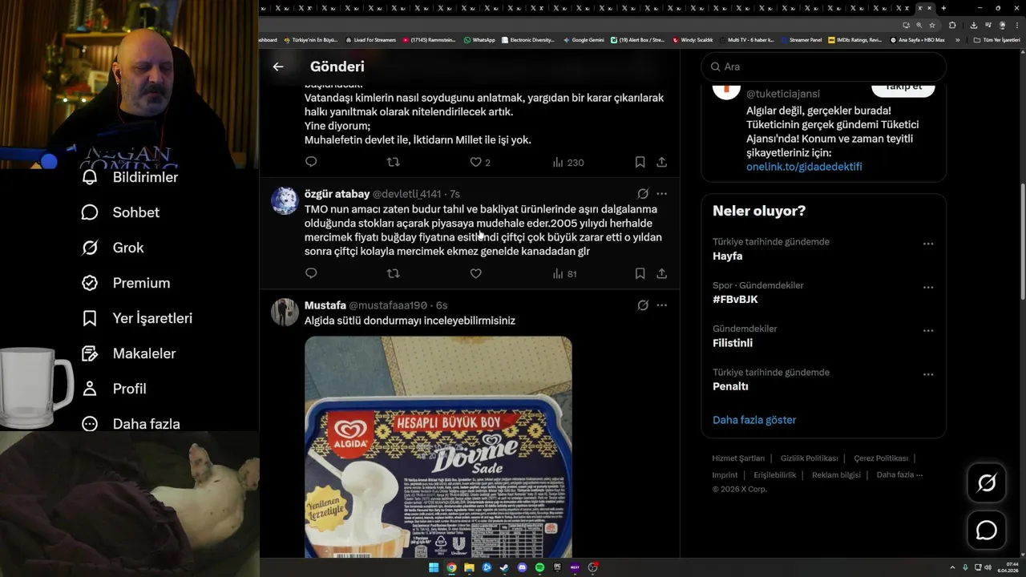This screenshot has height=577, width=1026.
Task: Open the Streamer Panel bookmark
Action: click(801, 39)
